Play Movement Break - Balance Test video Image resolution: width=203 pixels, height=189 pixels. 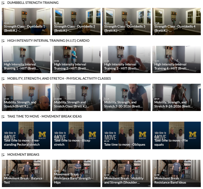[x=26, y=173]
